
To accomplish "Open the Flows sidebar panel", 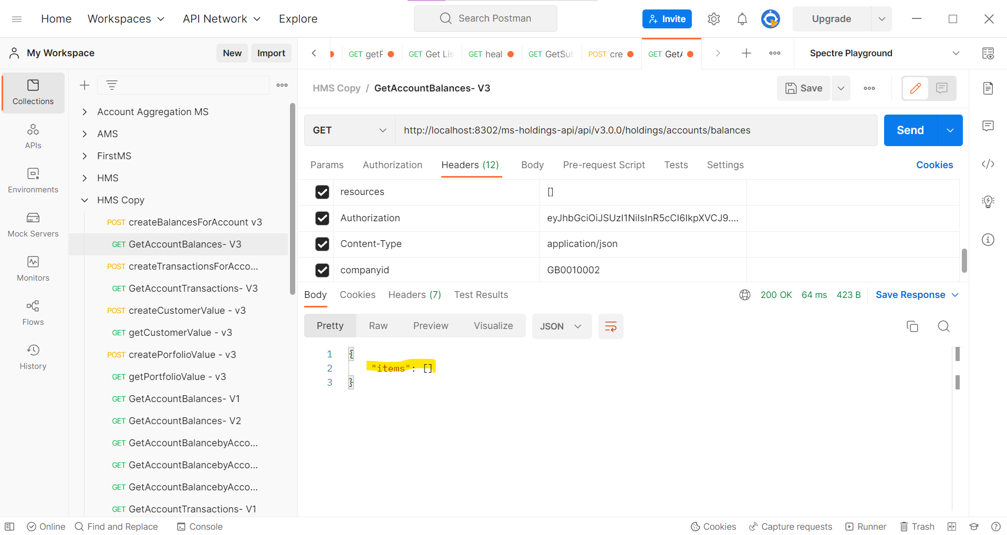I will pos(33,313).
